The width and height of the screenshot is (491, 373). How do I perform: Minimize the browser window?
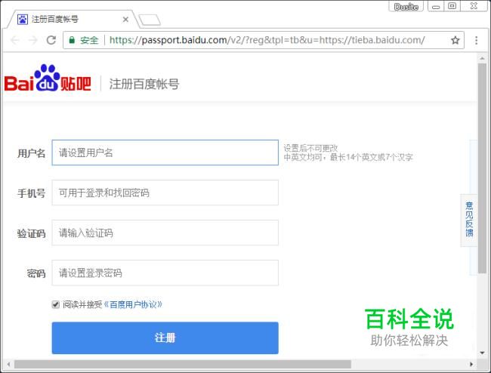click(436, 7)
